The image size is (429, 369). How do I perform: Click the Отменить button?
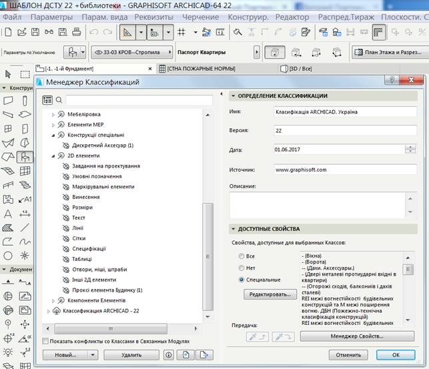pyautogui.click(x=348, y=355)
